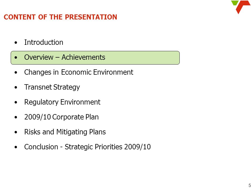
Task: Click the bullet dot beside Transnet Strategy
Action: (x=16, y=87)
